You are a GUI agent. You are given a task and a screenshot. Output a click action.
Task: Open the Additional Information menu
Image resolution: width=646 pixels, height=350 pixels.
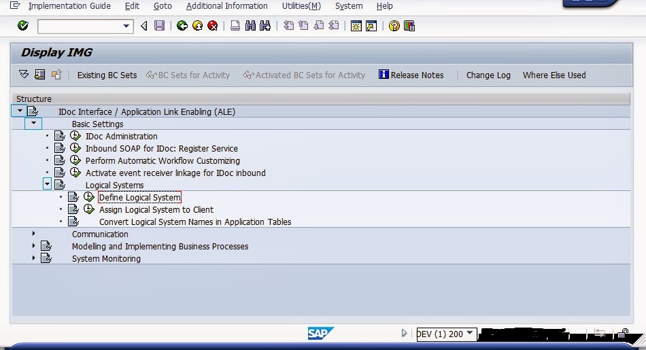point(226,5)
